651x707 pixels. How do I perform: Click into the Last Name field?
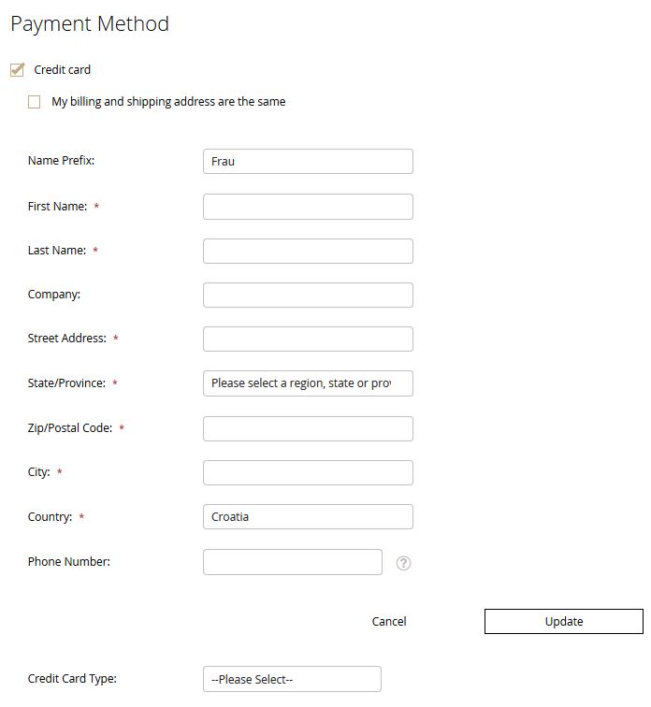click(308, 251)
